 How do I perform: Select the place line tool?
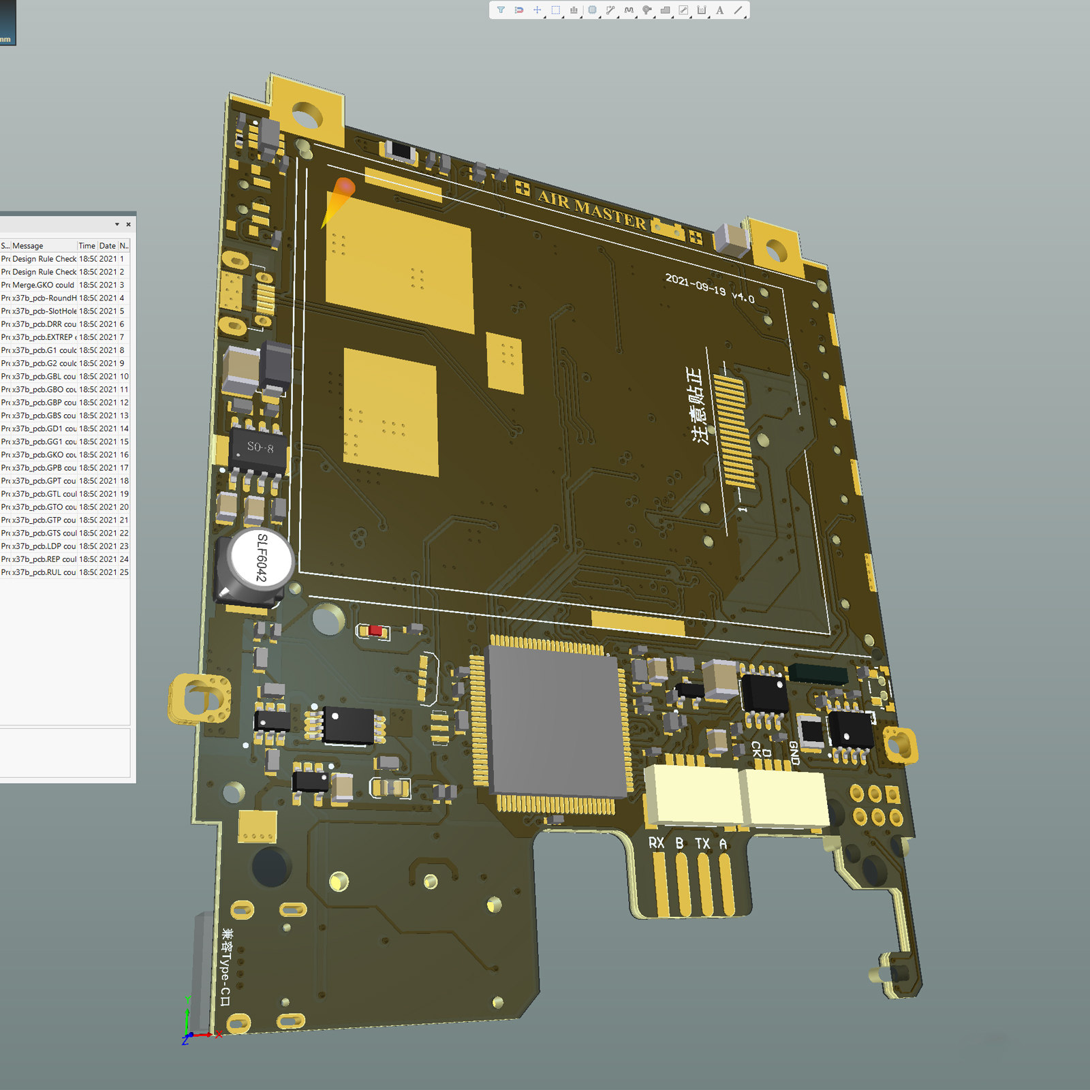pyautogui.click(x=738, y=10)
